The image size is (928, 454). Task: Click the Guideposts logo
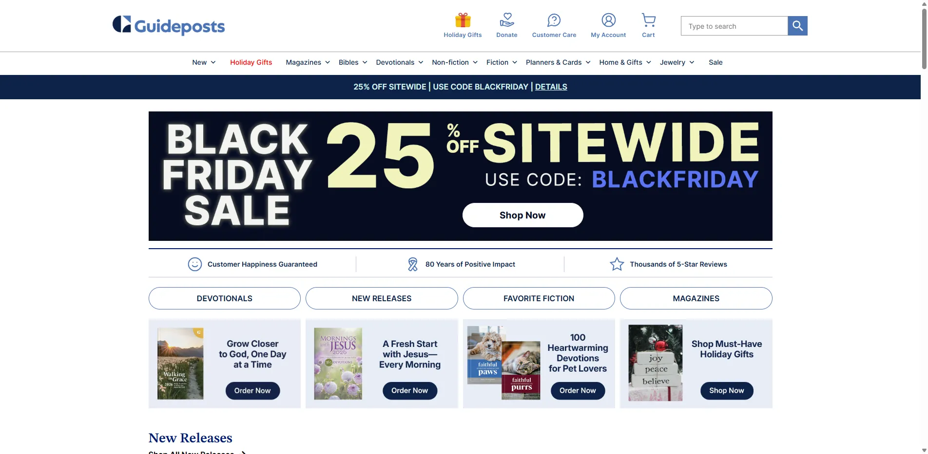(169, 25)
